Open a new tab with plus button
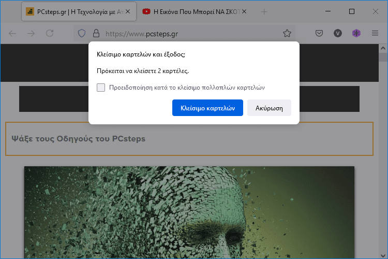Screen dimensions: 388x259 (264, 11)
